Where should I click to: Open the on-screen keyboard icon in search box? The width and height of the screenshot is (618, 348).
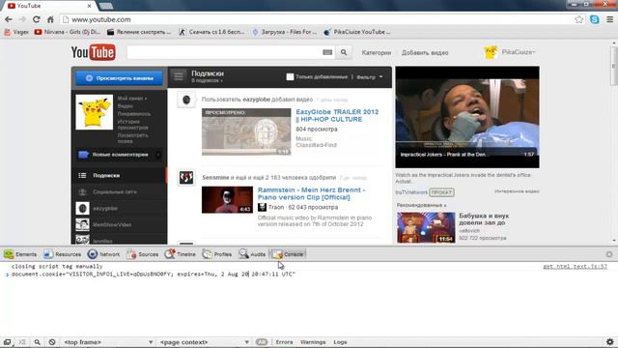[327, 52]
